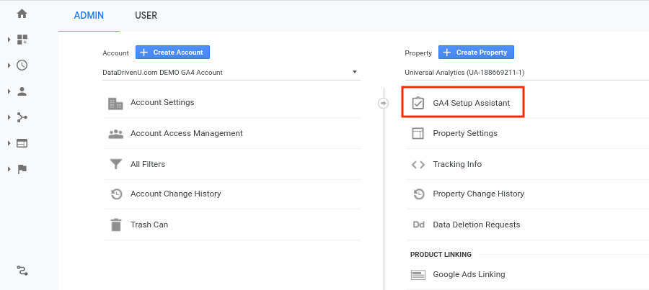
Task: Open the Acquisition branching icon
Action: (x=22, y=117)
